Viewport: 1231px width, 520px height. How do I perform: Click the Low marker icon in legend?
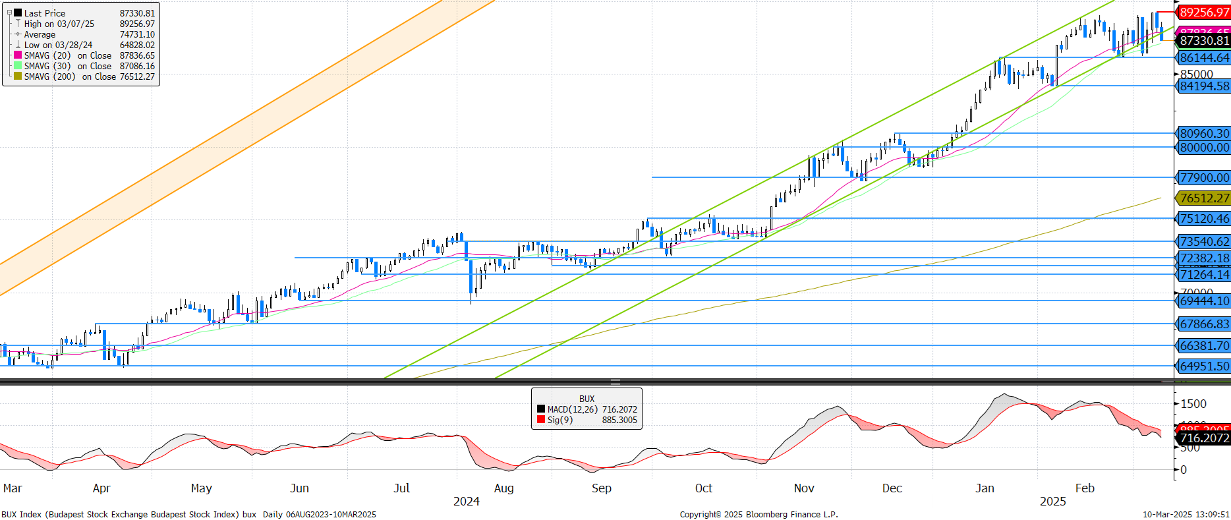[18, 45]
